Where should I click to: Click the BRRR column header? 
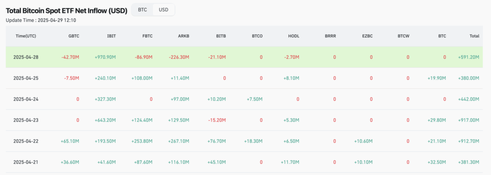point(330,36)
